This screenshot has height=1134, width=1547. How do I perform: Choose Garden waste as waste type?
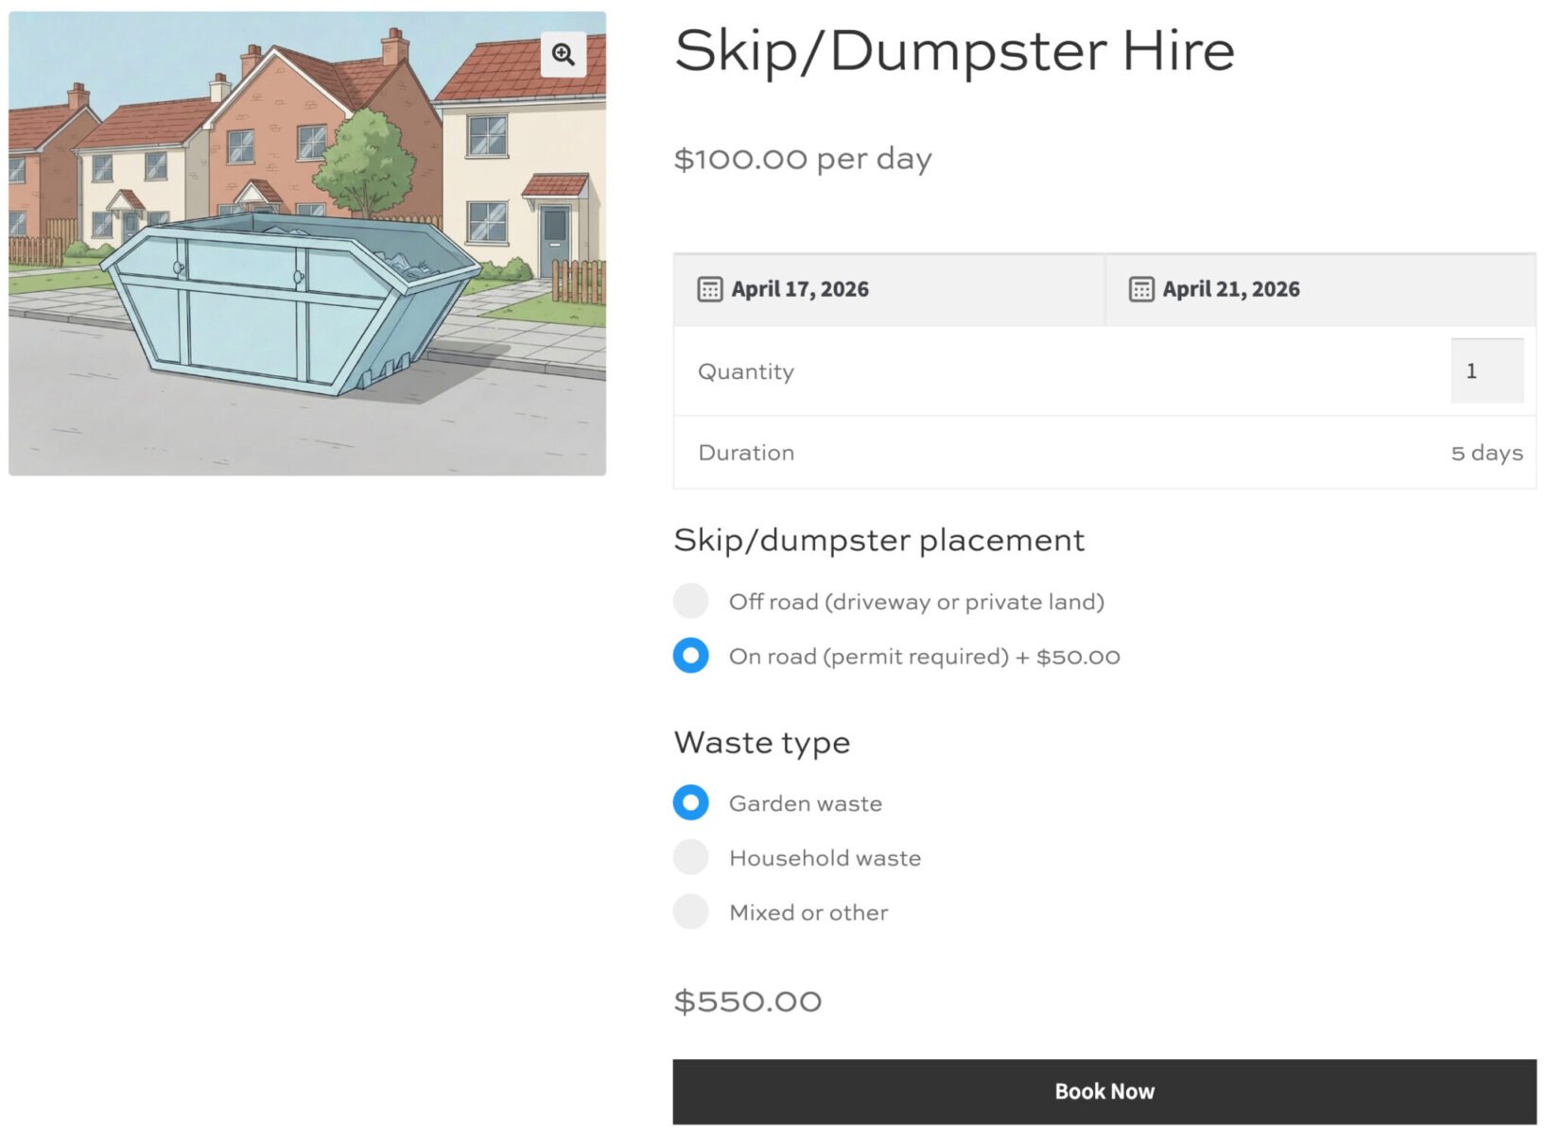pos(691,802)
